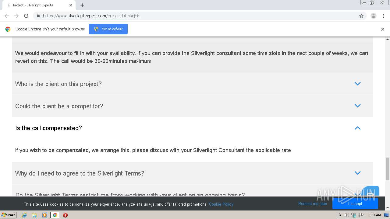Open the Chrome profile avatar
390x219 pixels.
click(x=373, y=16)
